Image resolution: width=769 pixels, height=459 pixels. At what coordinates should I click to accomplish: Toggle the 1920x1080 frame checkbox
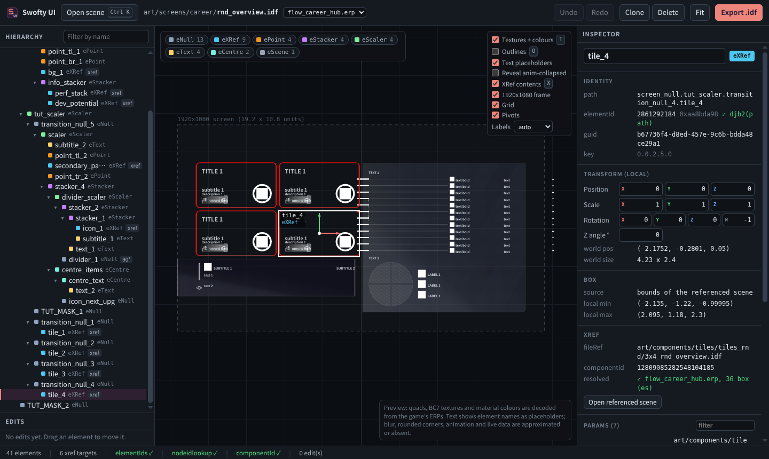click(496, 95)
